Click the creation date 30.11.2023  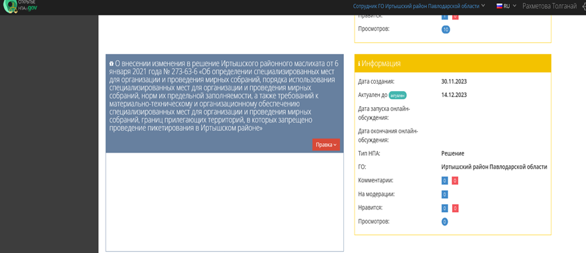tap(454, 82)
